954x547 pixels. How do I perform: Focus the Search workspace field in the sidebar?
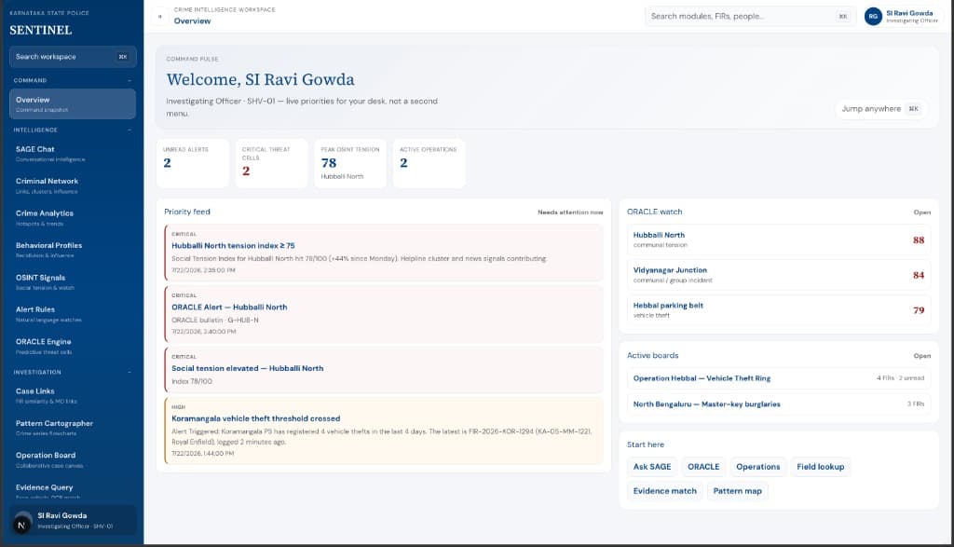pyautogui.click(x=73, y=57)
